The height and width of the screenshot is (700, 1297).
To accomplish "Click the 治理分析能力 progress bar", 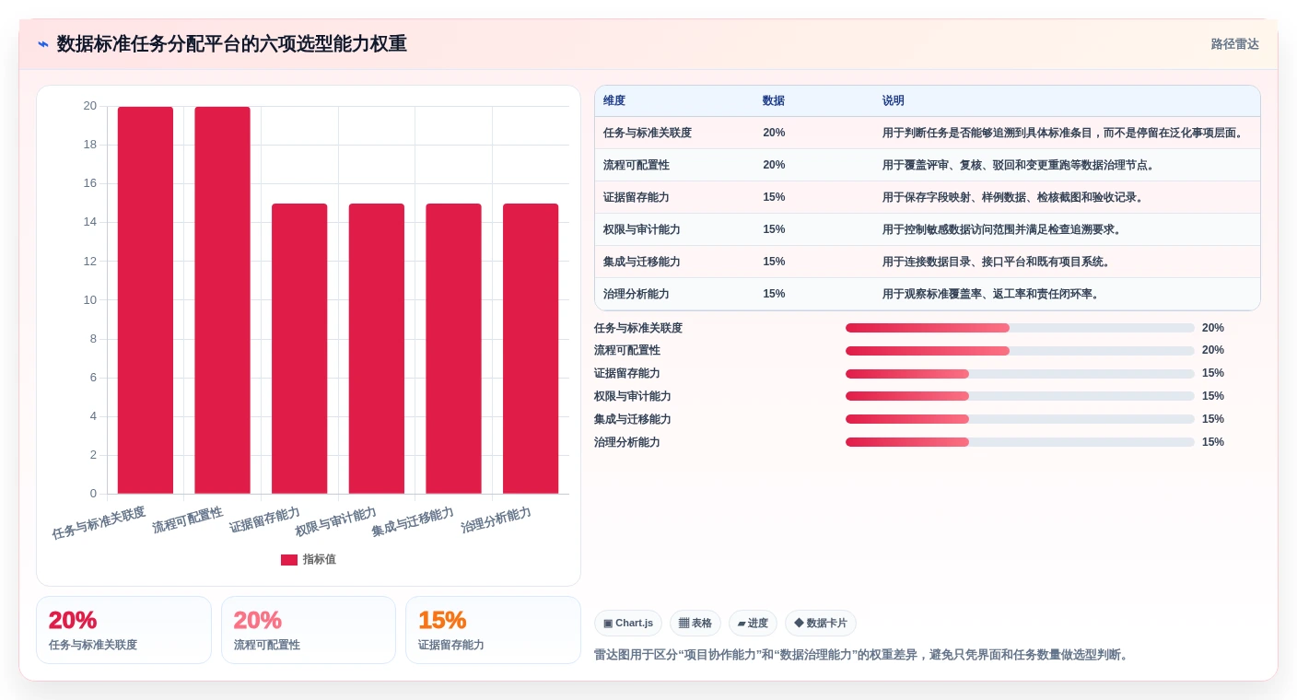I will click(1020, 442).
